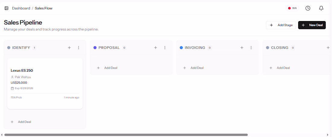Click INVOICING stage blue color dot
The height and width of the screenshot is (137, 332).
181,48
